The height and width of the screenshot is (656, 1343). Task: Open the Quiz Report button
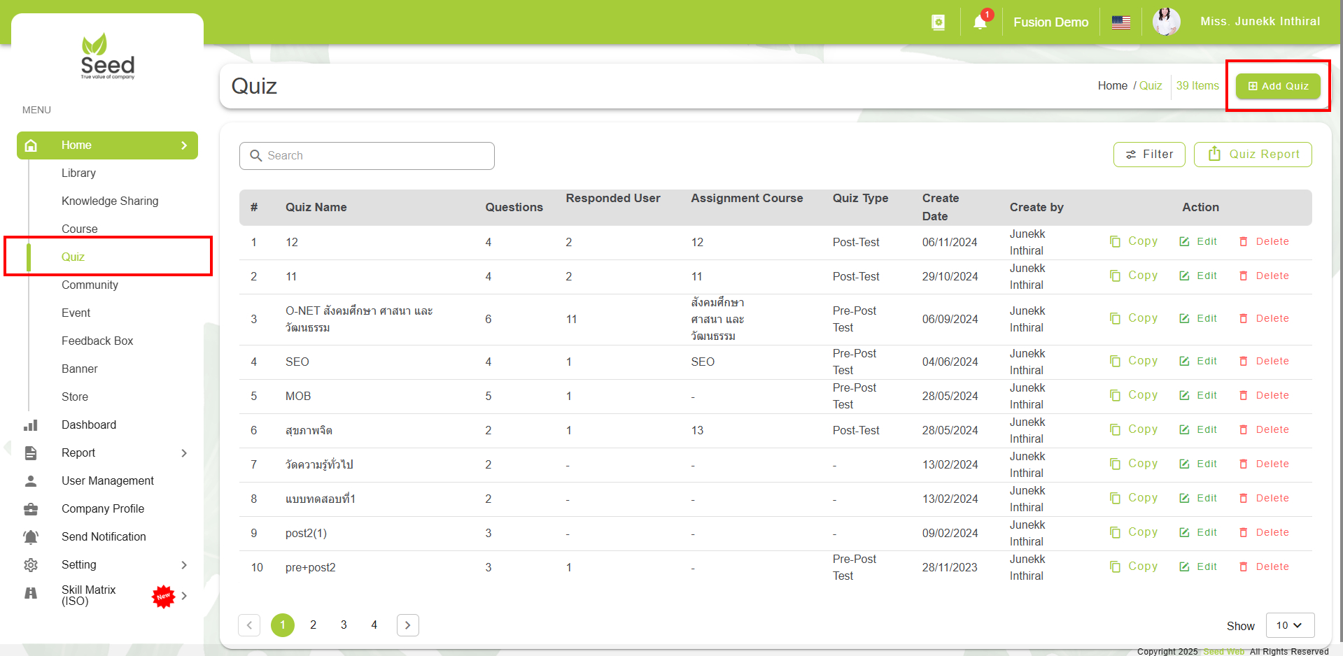(1252, 155)
